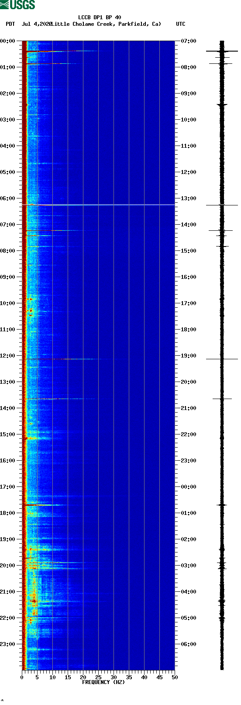This screenshot has width=241, height=705.
Task: Click the '19:00' UTC time label
Action: pyautogui.click(x=188, y=356)
